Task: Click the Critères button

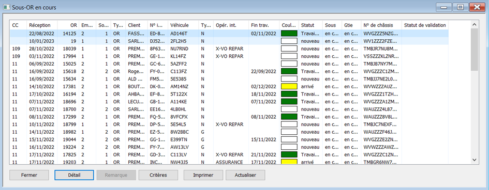Action: [x=158, y=175]
